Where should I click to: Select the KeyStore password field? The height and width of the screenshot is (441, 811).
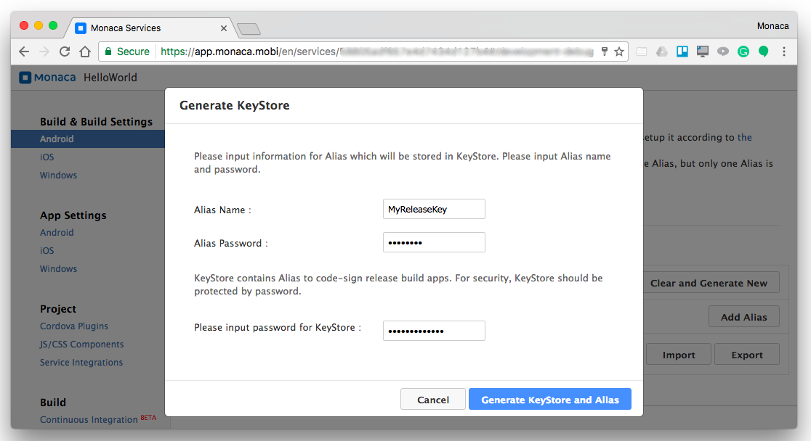click(x=434, y=331)
